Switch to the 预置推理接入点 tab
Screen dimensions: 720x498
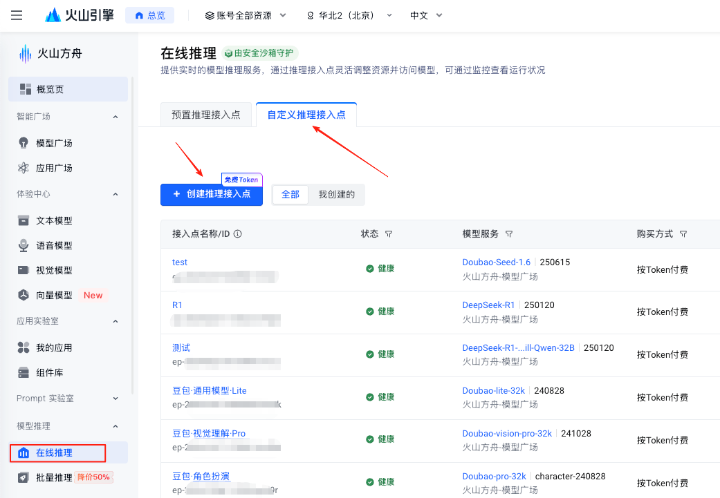click(206, 115)
